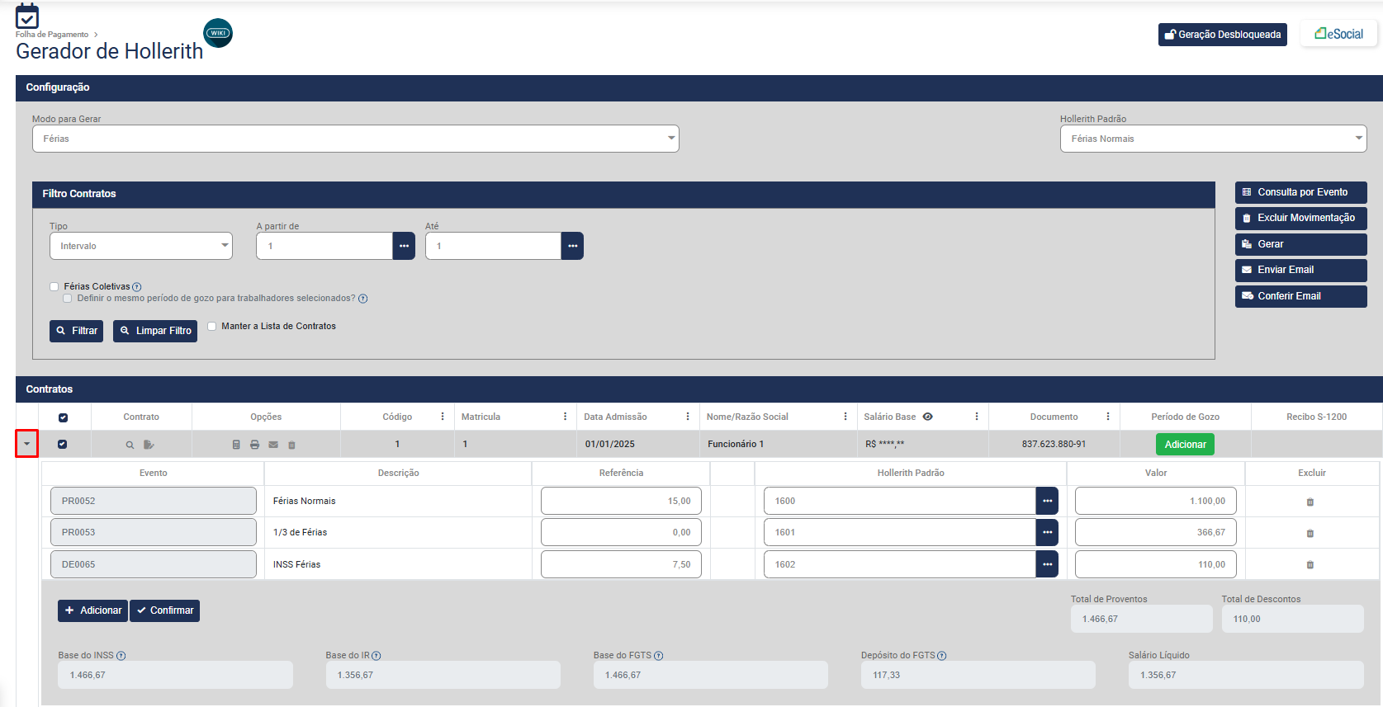
Task: Click the calculator icon in Opções
Action: pos(236,445)
